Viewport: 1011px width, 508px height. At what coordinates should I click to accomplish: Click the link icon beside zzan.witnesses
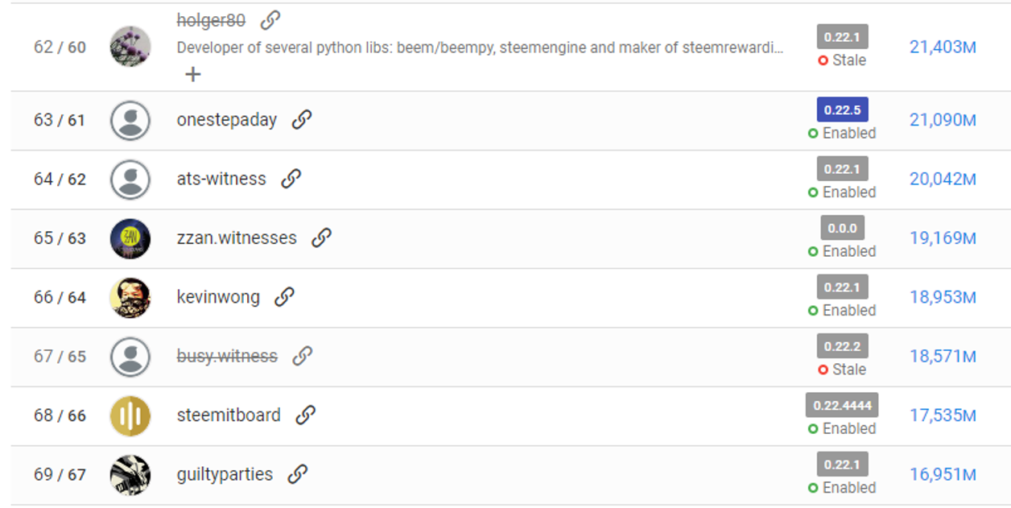coord(321,237)
